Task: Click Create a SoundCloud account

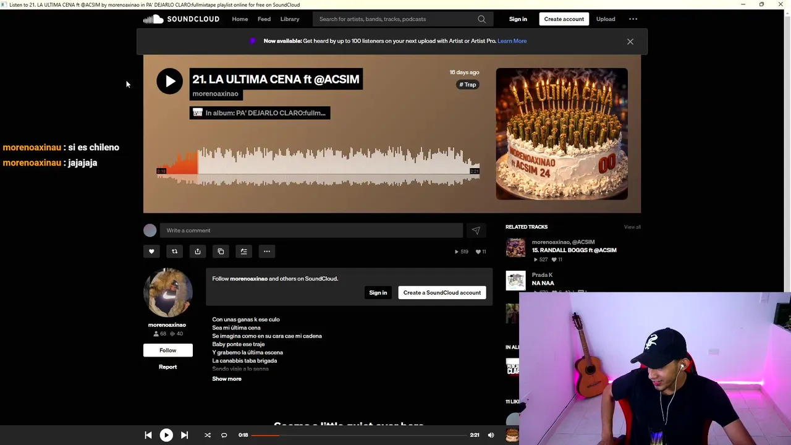Action: 442,293
